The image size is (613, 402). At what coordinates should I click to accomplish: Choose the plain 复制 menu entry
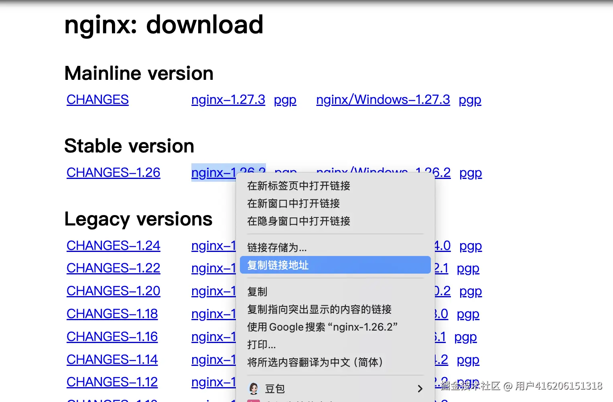tap(335, 292)
